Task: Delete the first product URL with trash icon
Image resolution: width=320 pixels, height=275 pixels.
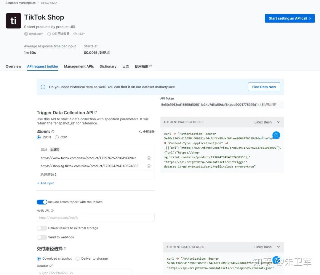Action: pyautogui.click(x=149, y=158)
